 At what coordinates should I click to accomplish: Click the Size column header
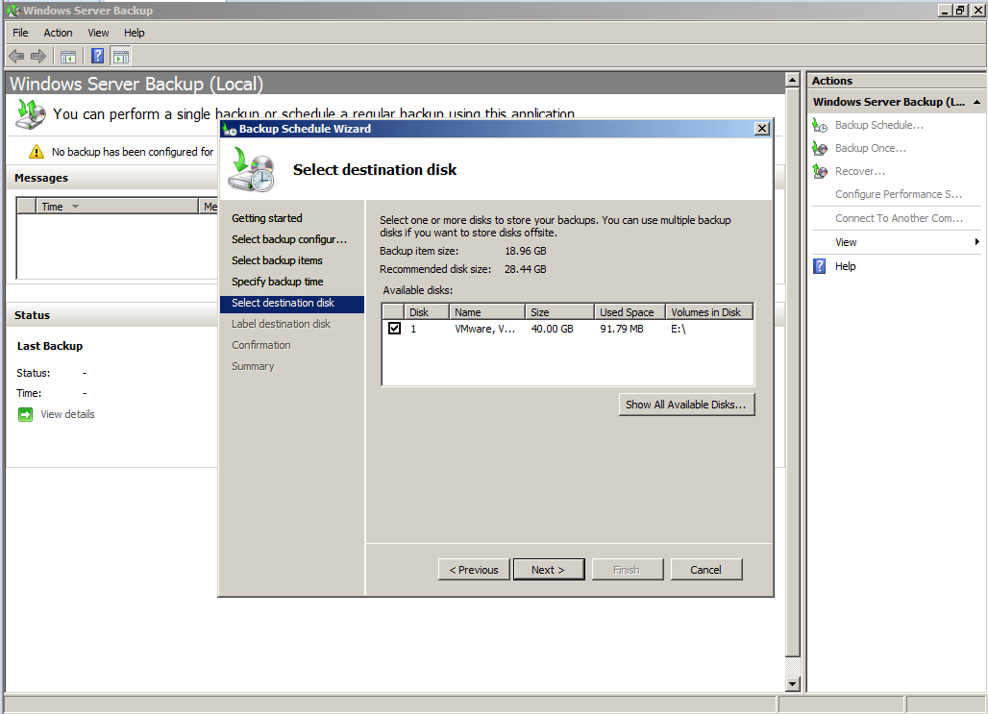[x=559, y=312]
